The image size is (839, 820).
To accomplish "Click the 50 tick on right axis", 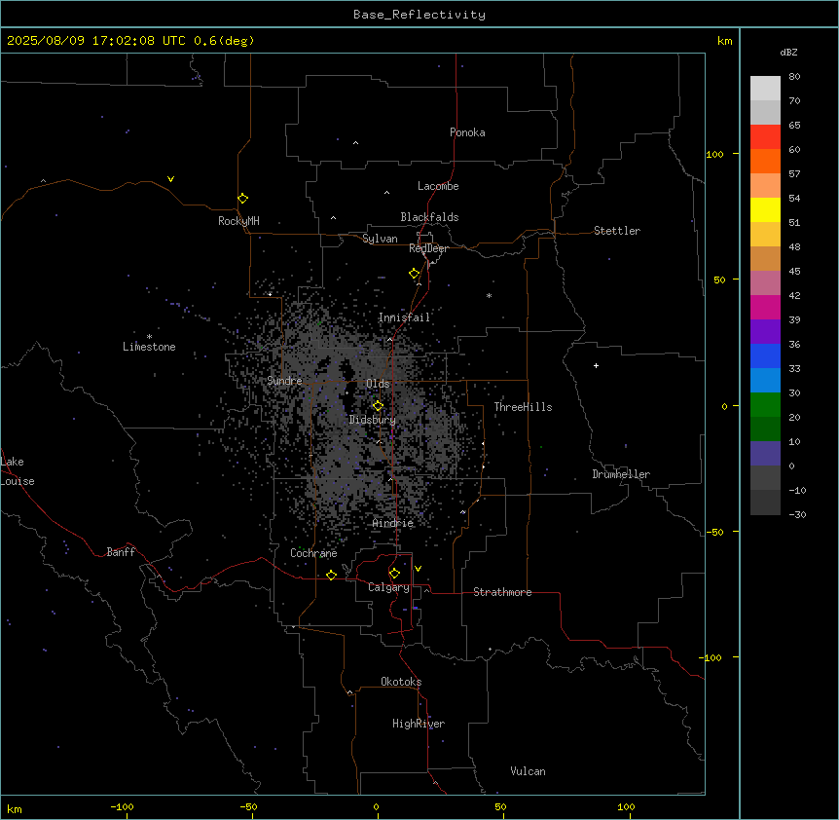I will click(x=719, y=280).
